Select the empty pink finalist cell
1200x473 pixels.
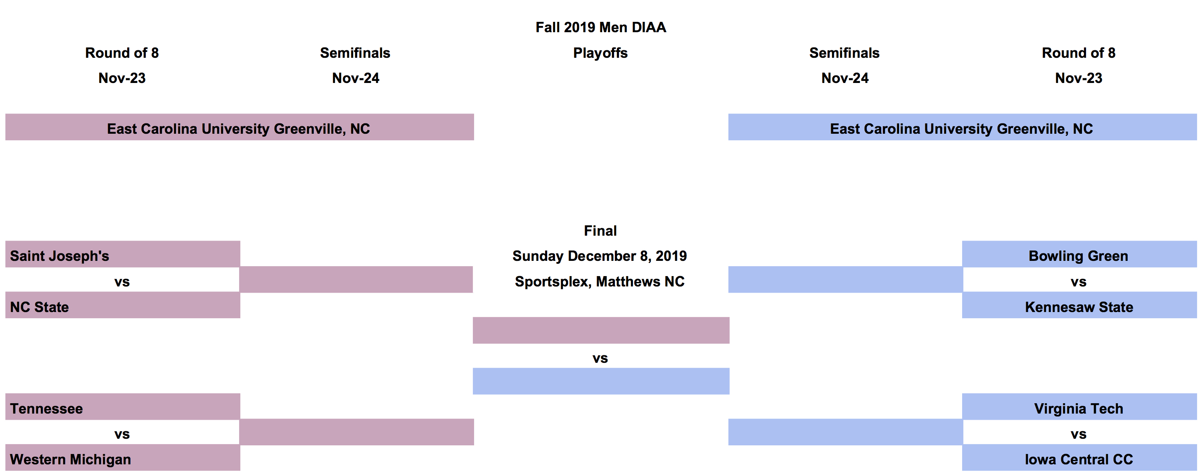(x=601, y=331)
